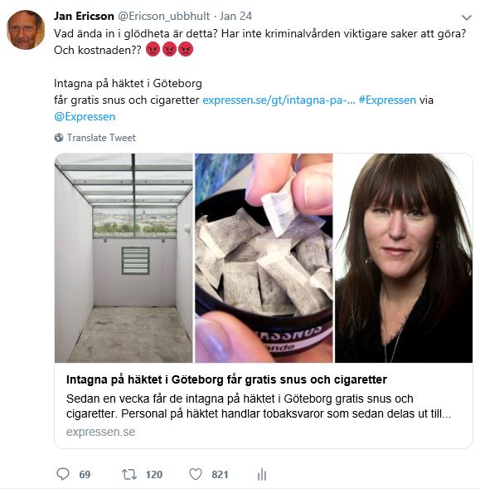Open Jan Ericson display name
The width and height of the screenshot is (480, 489).
(84, 16)
